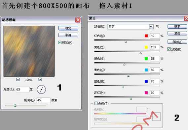
Task: Zoom out the motion blur preview
Action: pos(18,79)
